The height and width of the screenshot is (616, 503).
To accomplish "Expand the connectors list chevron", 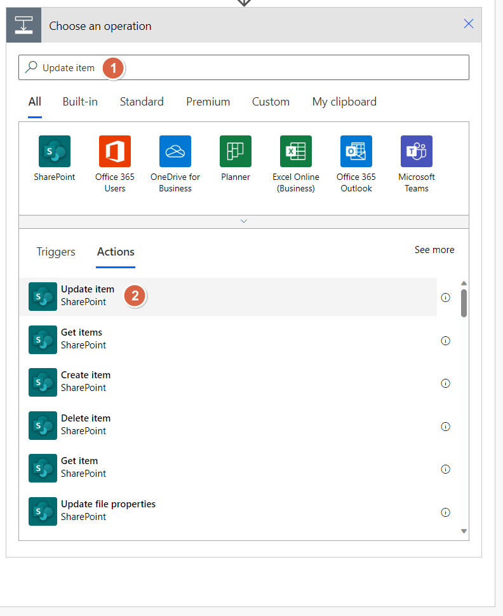I will click(x=244, y=221).
